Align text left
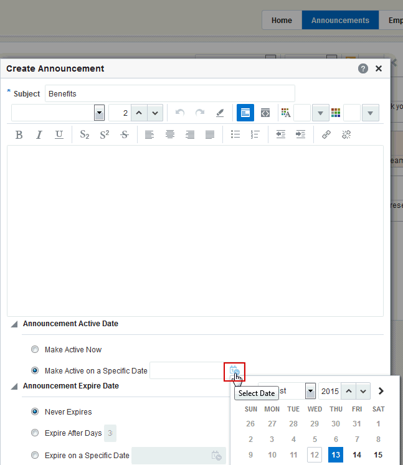Screen dimensions: 403x465 (x=149, y=134)
